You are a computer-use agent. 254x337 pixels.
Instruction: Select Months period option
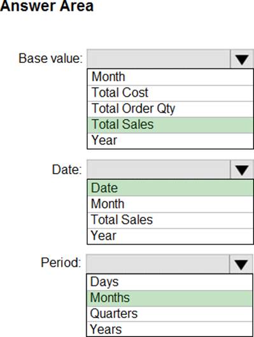169,298
